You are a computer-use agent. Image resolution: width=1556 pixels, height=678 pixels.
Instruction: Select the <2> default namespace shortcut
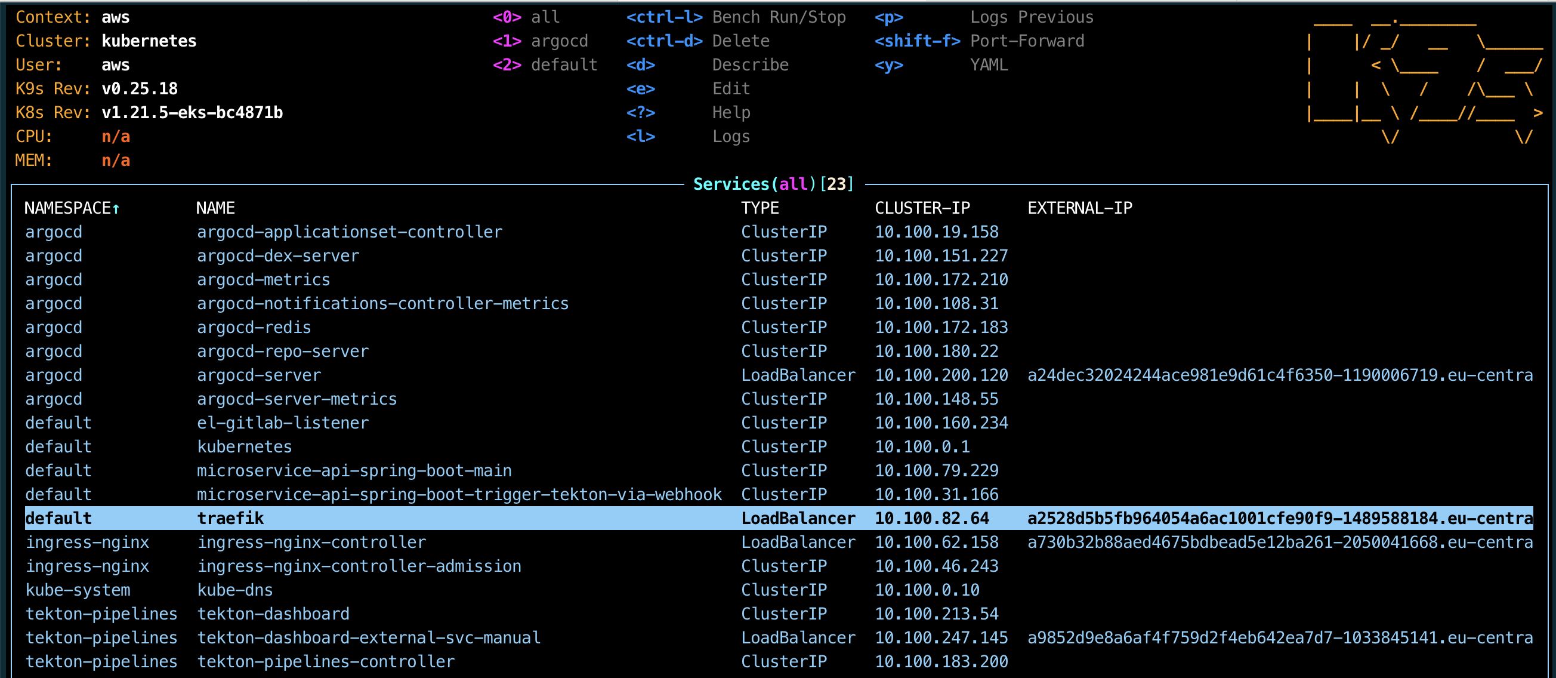point(545,64)
